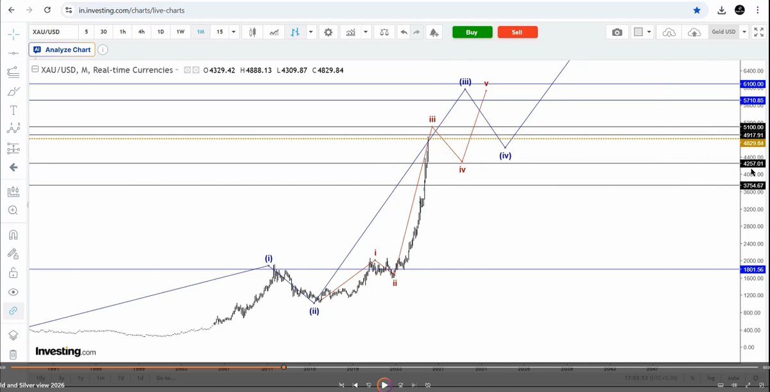Viewport: 770px width, 392px height.
Task: Open the browser three-dot menu
Action: [758, 10]
